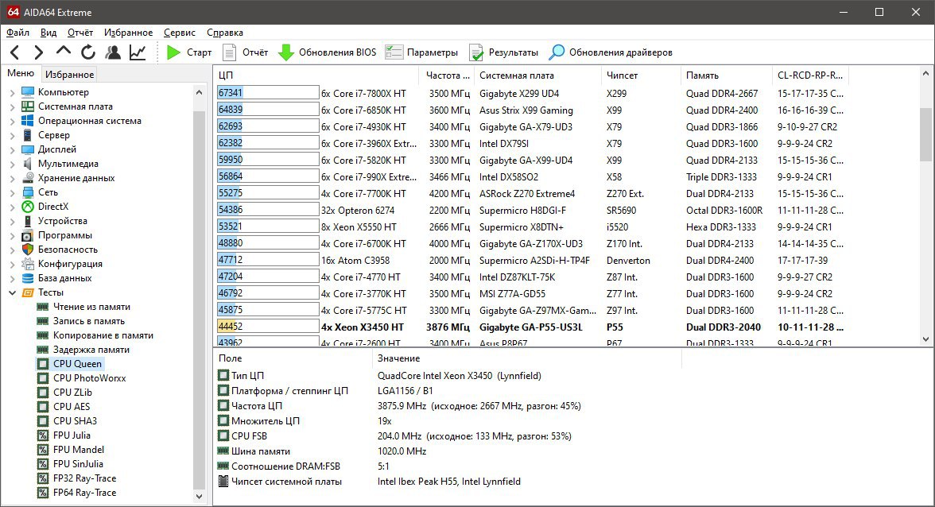The height and width of the screenshot is (507, 935).
Task: Select the FPU Julia test
Action: point(72,435)
